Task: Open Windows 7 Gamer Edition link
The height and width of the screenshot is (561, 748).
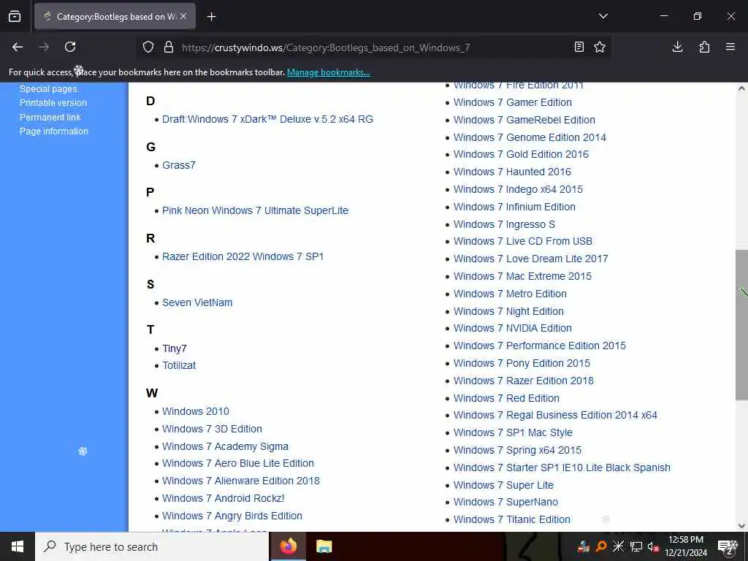Action: coord(512,102)
